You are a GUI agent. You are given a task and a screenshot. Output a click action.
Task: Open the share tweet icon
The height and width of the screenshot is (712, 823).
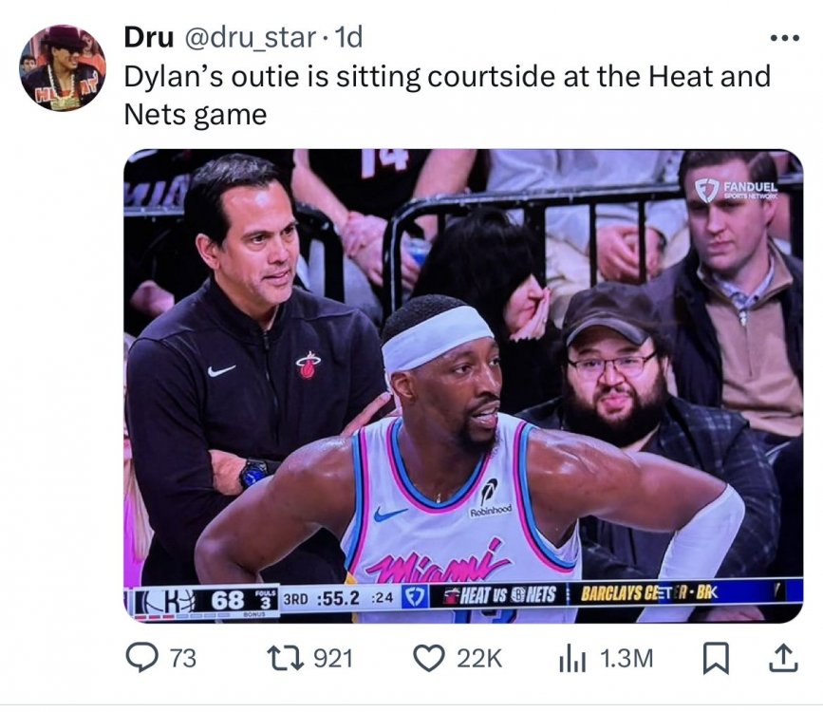(x=784, y=657)
